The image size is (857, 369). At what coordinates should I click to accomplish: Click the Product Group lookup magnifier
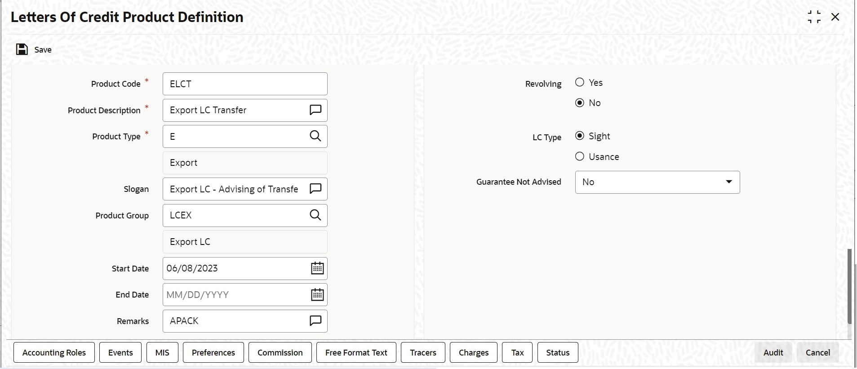tap(315, 215)
